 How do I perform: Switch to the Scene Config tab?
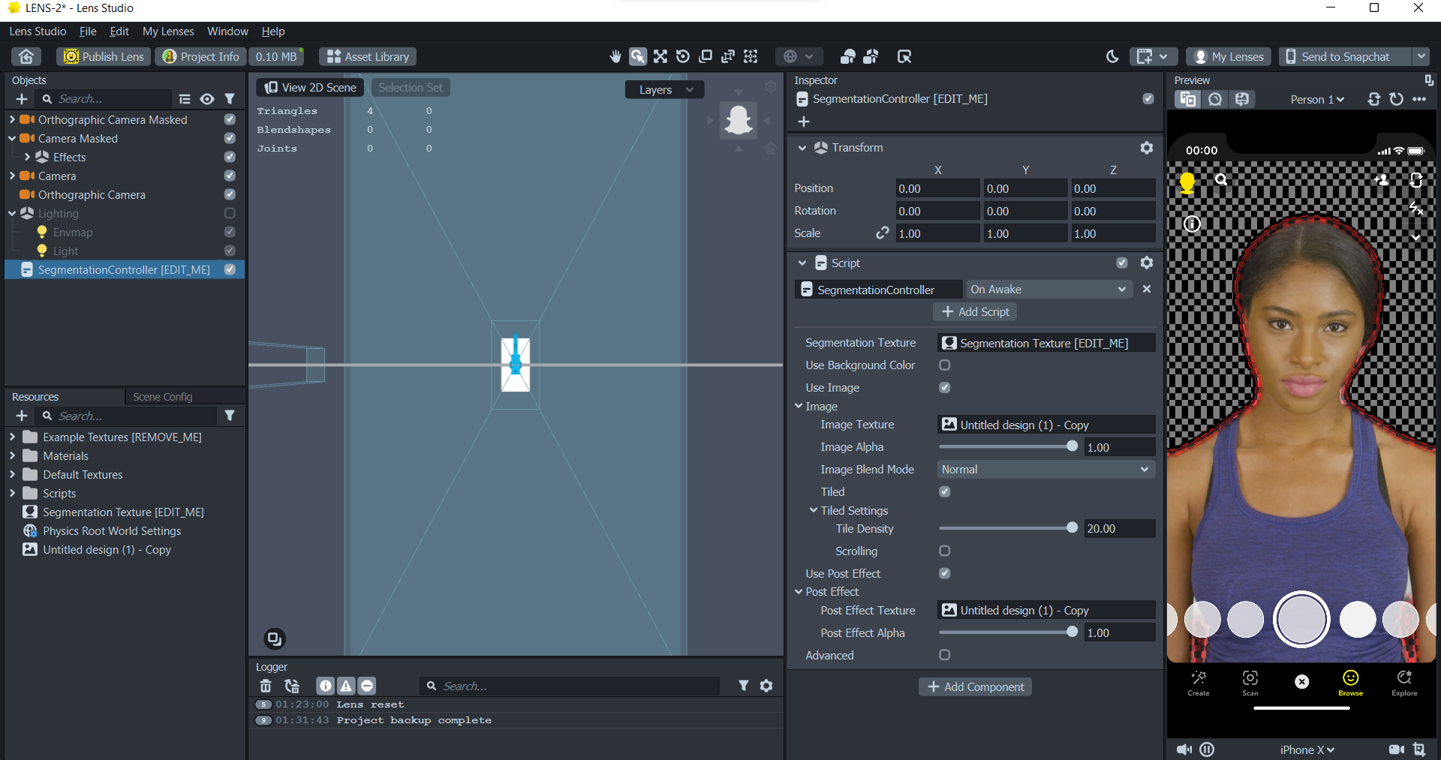tap(161, 396)
